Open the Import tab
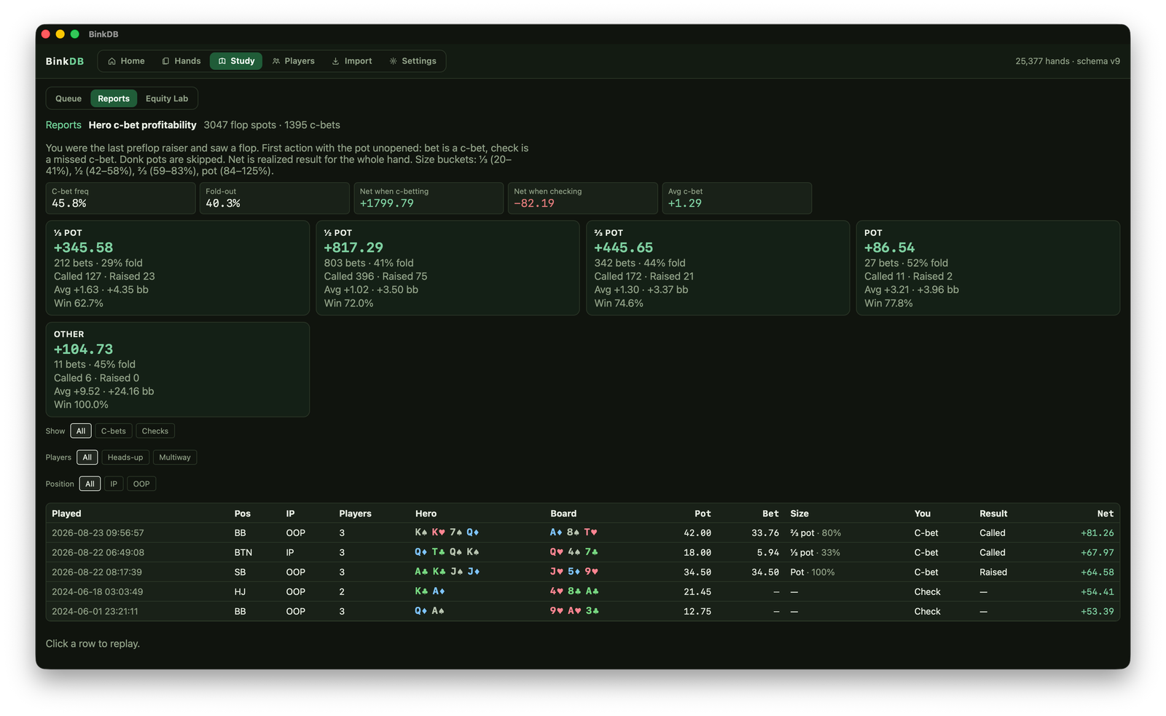 [x=352, y=61]
